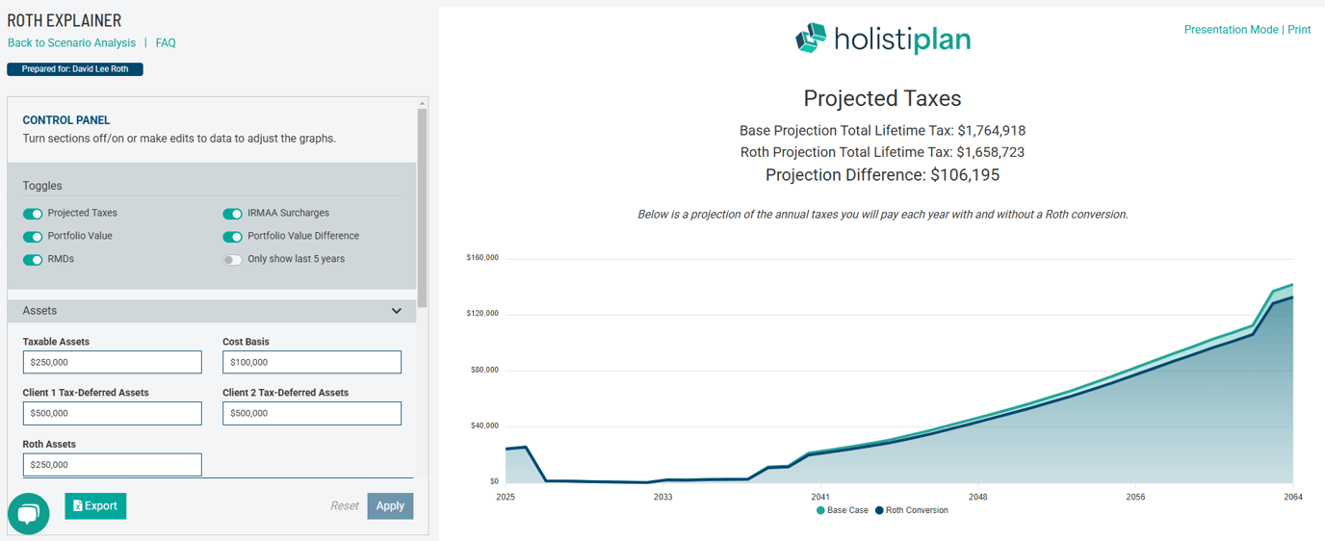Click the Base Case legend dot
Viewport: 1325px width, 541px height.
point(820,510)
